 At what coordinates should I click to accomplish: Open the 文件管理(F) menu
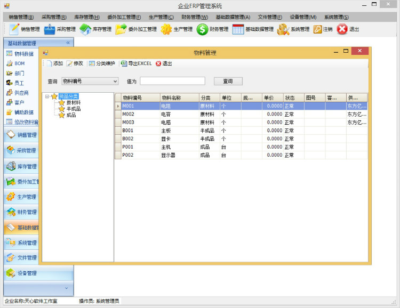(270, 17)
